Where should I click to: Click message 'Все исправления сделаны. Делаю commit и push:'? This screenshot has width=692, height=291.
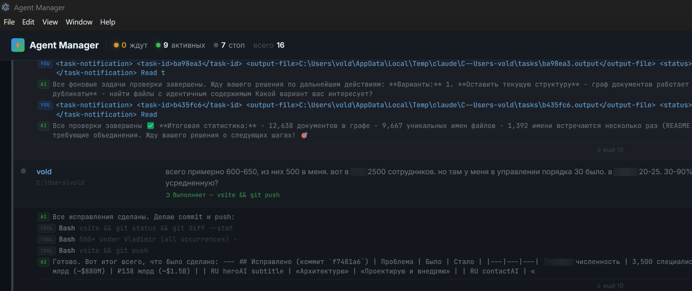click(x=144, y=217)
